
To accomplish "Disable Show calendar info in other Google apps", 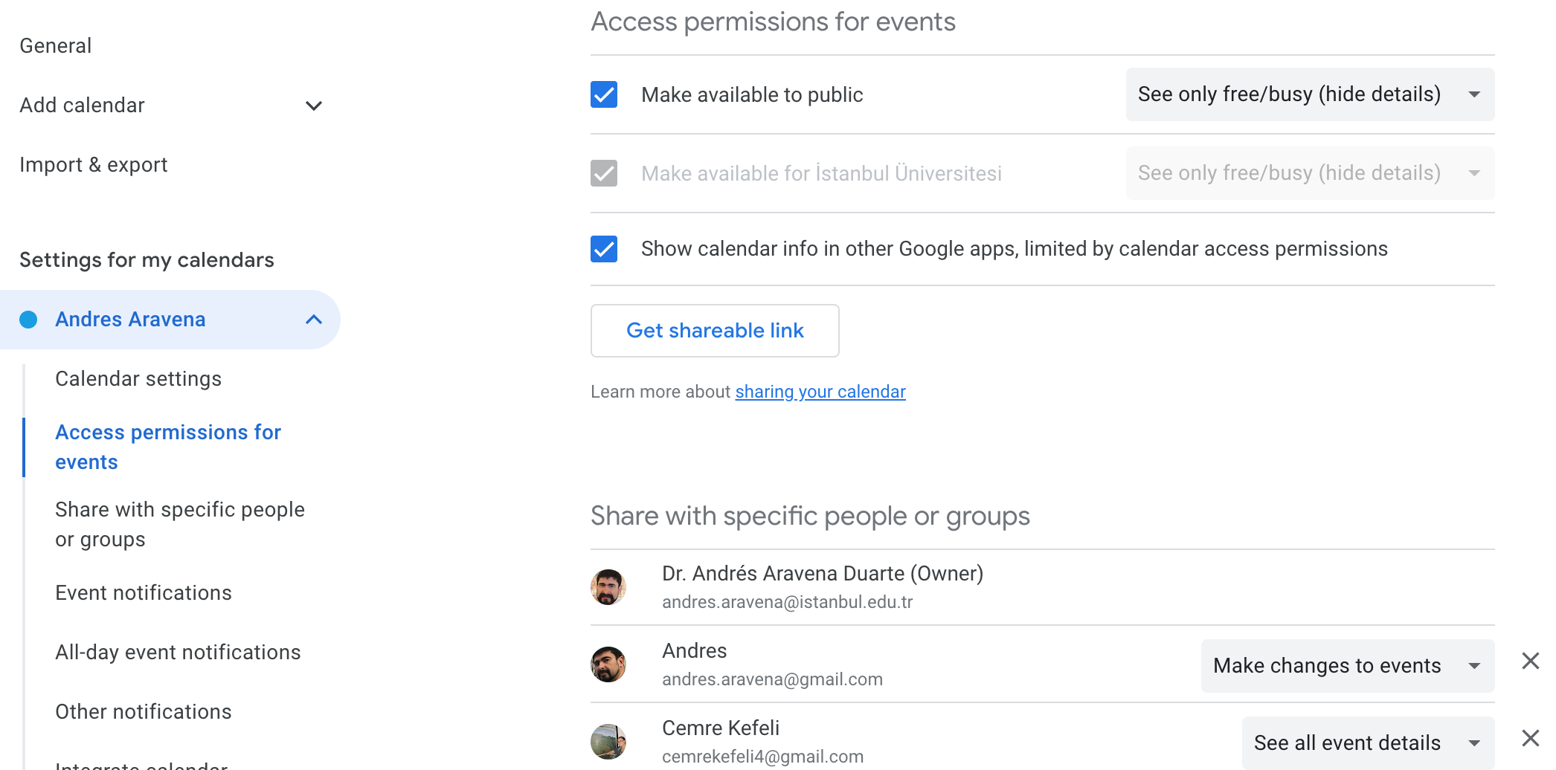I will (604, 249).
